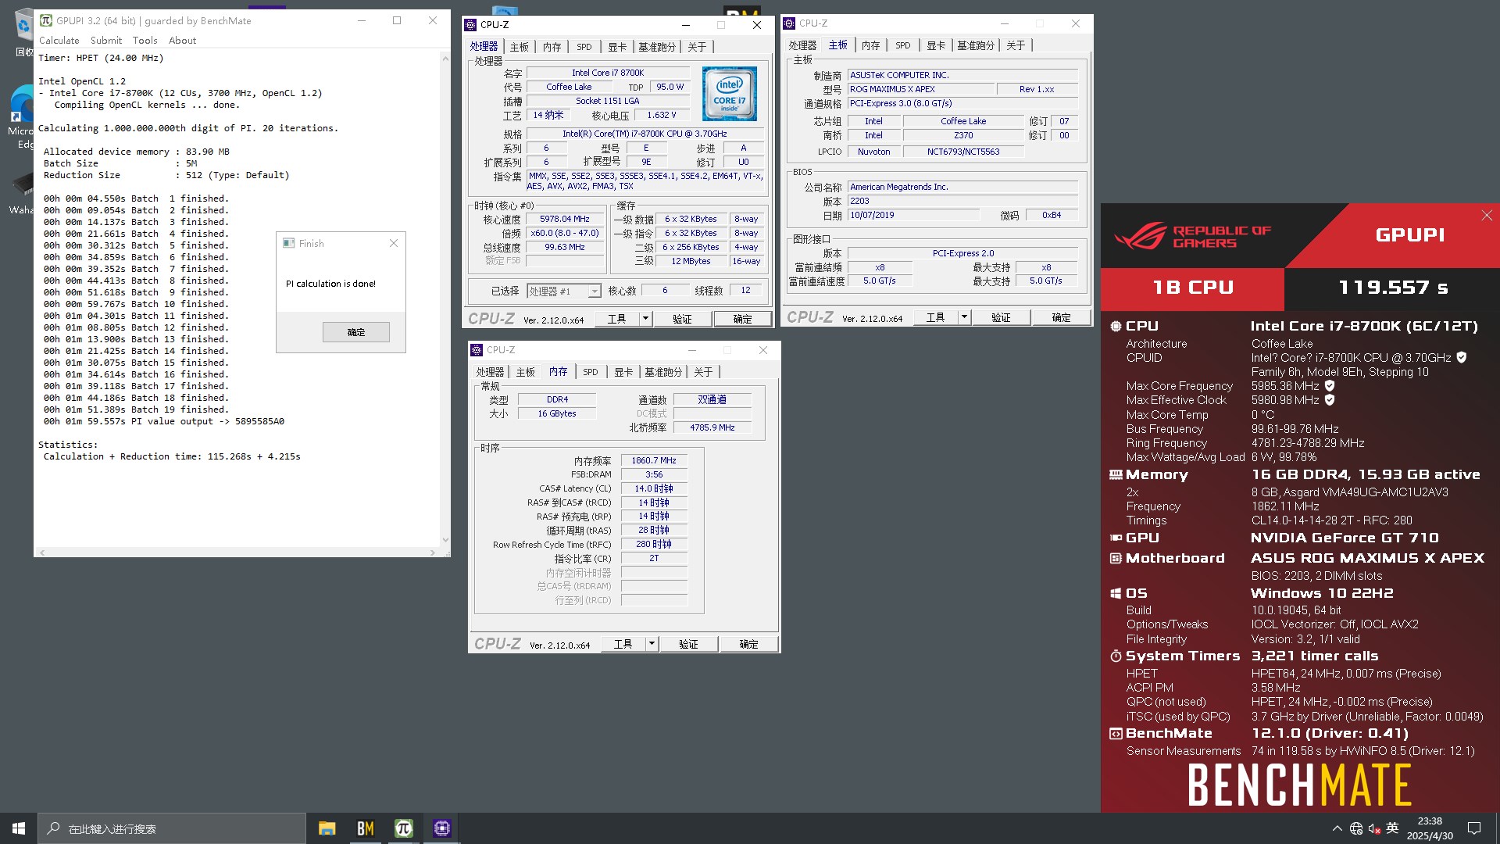Image resolution: width=1500 pixels, height=844 pixels.
Task: Switch to 内存 tab in processor CPU-Z window
Action: (x=552, y=47)
